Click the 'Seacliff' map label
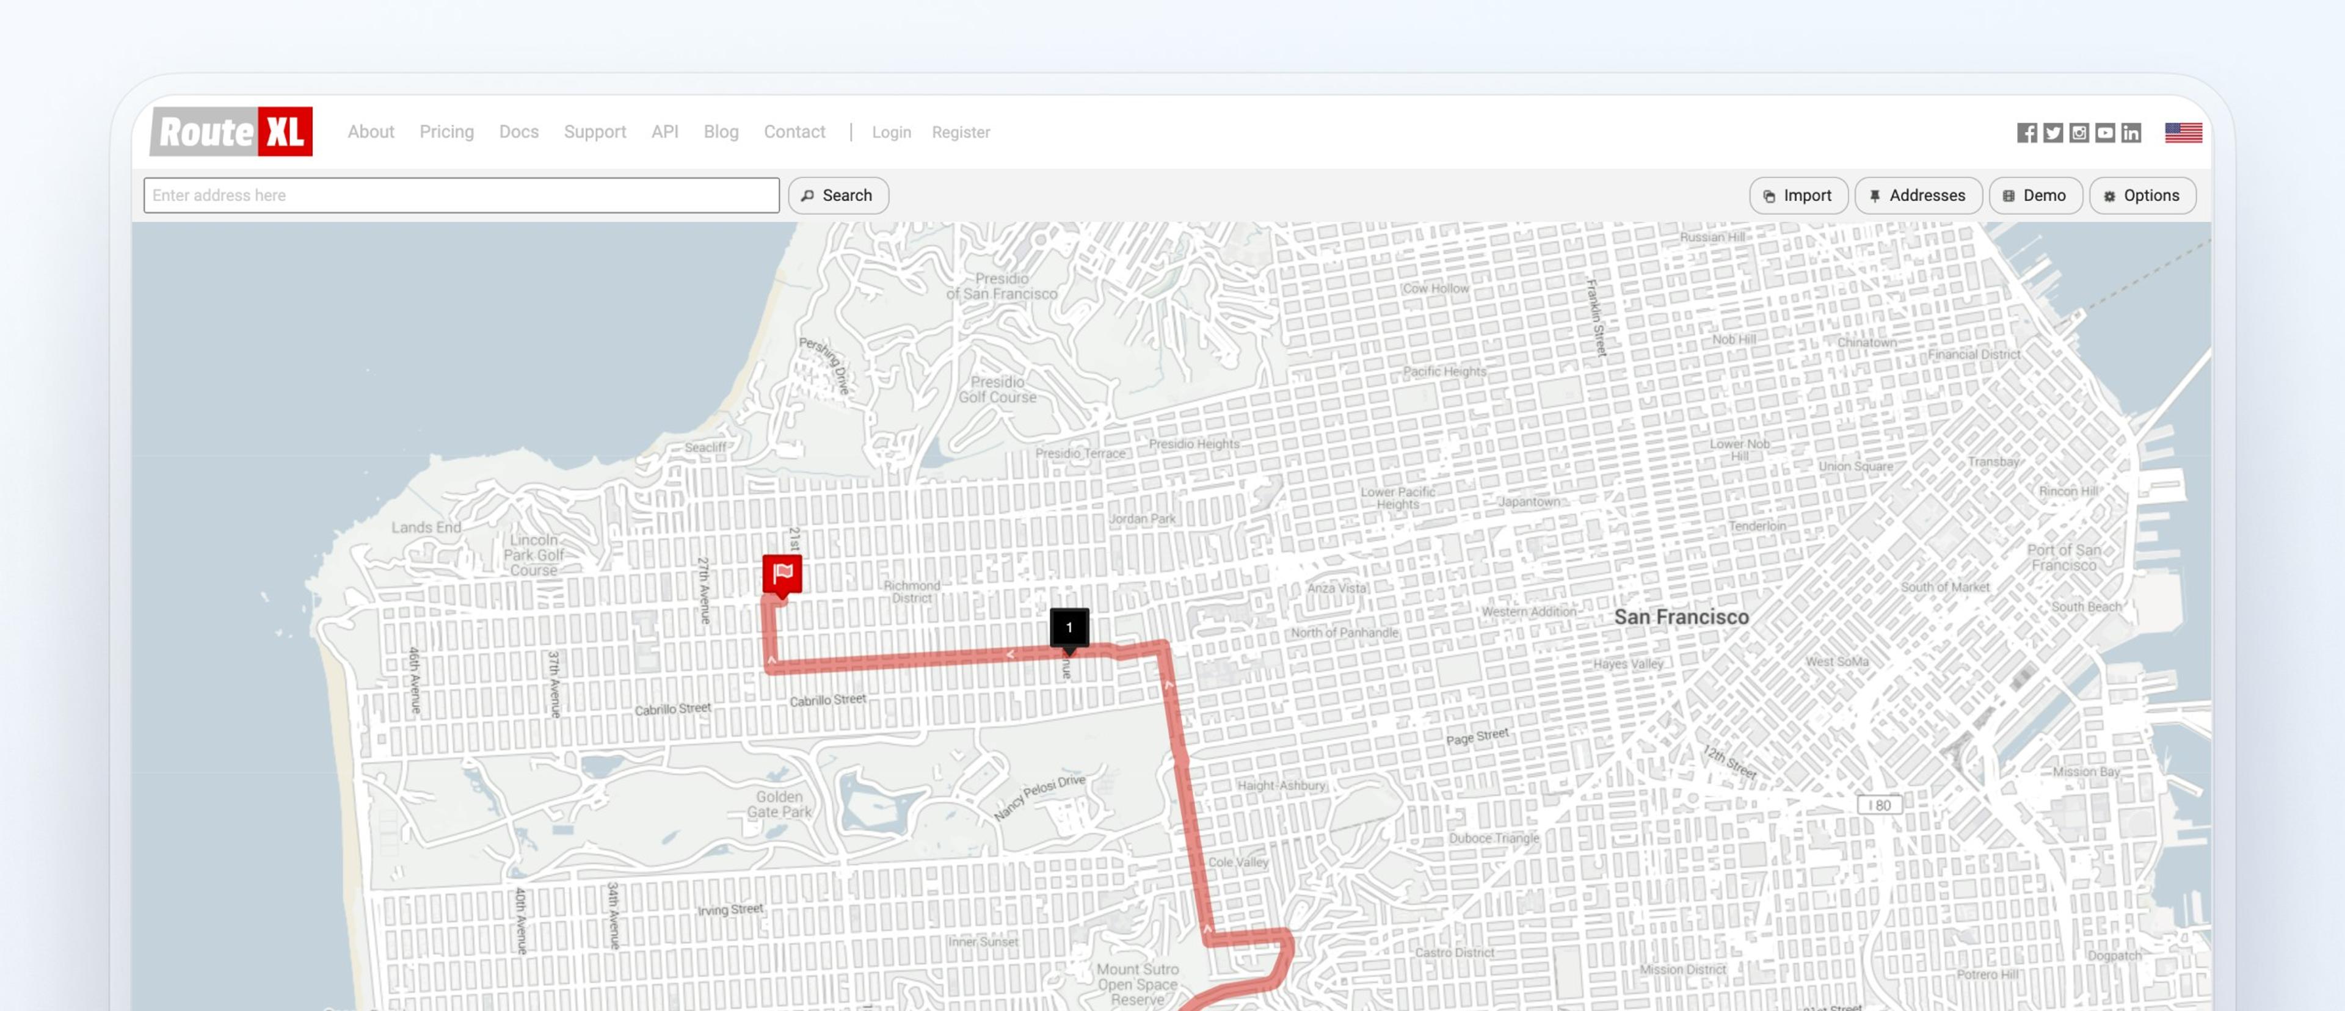 tap(705, 447)
